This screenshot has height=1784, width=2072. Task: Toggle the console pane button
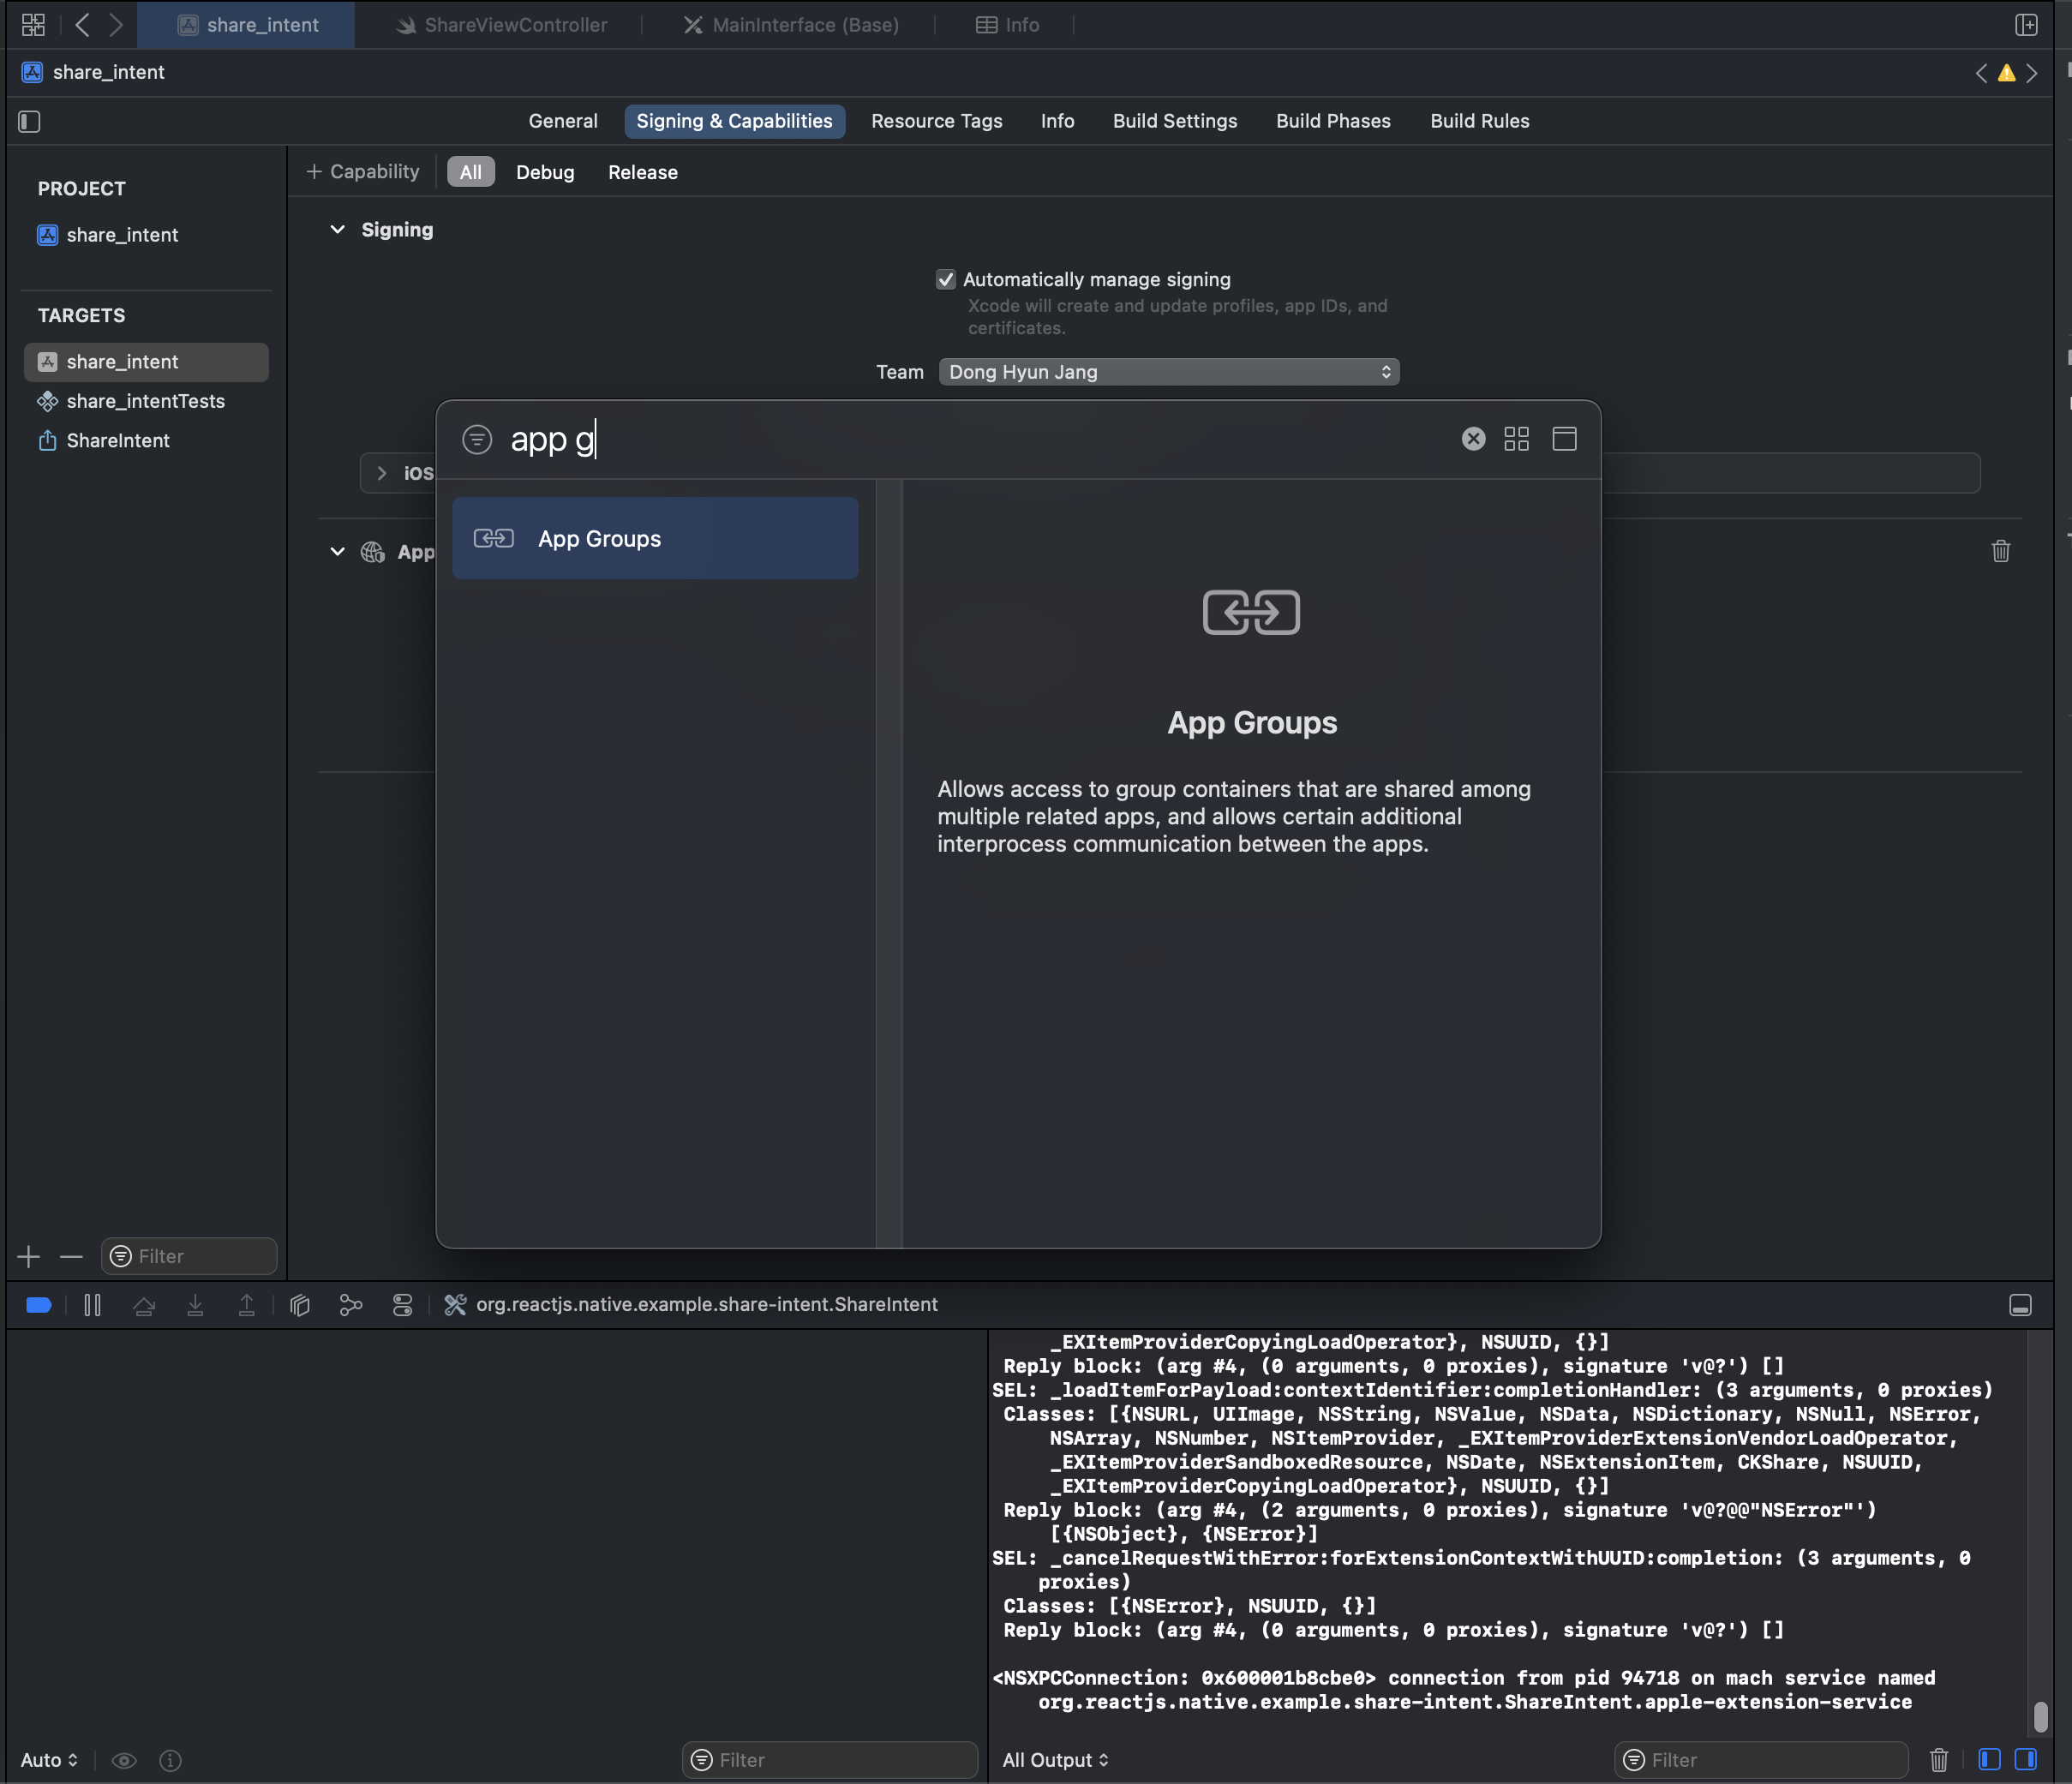(2026, 1760)
